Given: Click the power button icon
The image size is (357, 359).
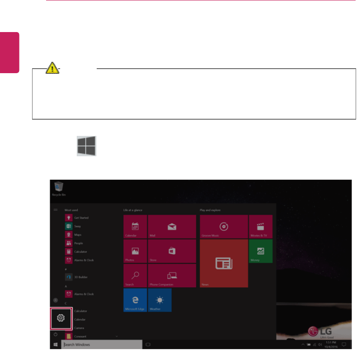Looking at the screenshot, I should [x=56, y=335].
